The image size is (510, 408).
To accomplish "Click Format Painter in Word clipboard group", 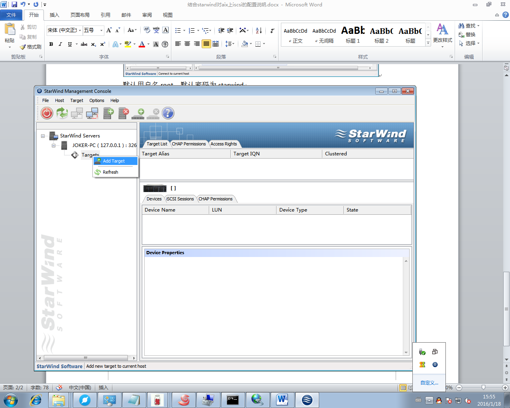I will click(31, 47).
